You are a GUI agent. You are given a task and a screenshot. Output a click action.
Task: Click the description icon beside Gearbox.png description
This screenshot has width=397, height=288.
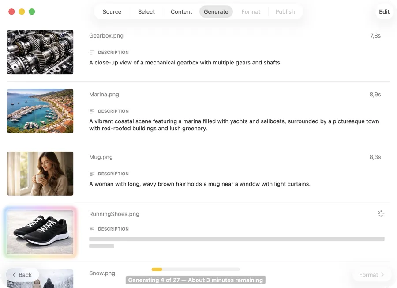pos(92,52)
